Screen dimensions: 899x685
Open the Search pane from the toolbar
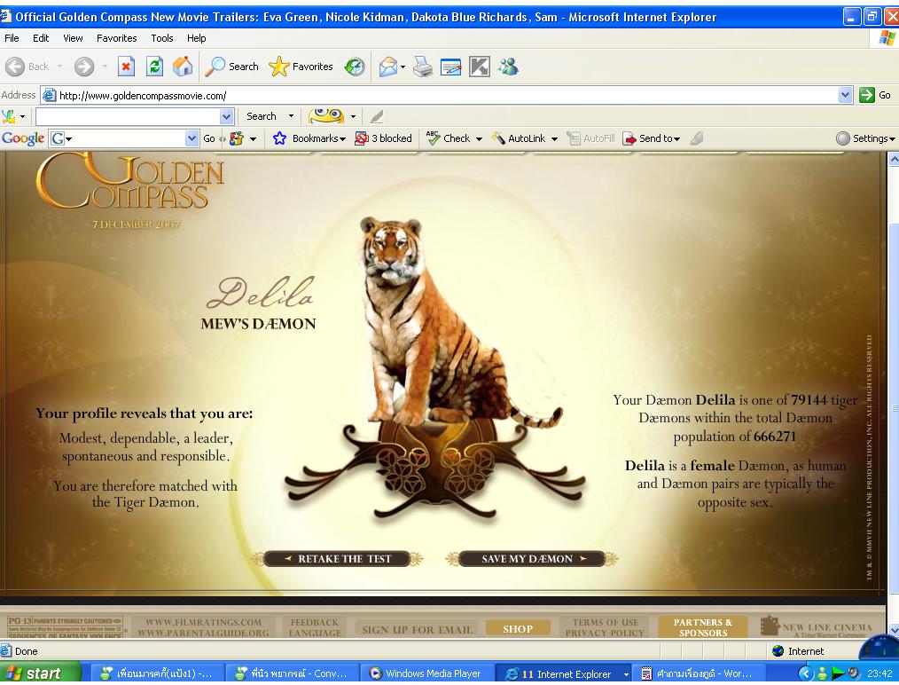point(232,67)
